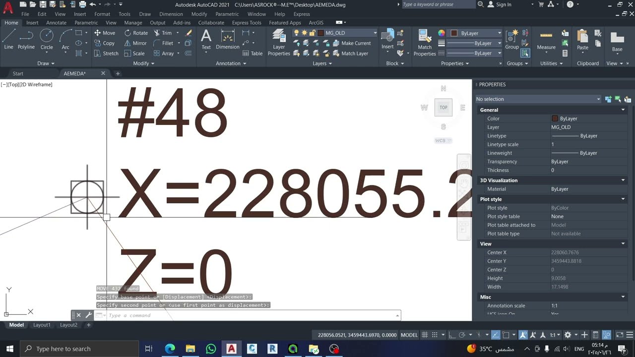The width and height of the screenshot is (635, 357).
Task: Toggle annotation objects visibility in status bar
Action: [523, 335]
